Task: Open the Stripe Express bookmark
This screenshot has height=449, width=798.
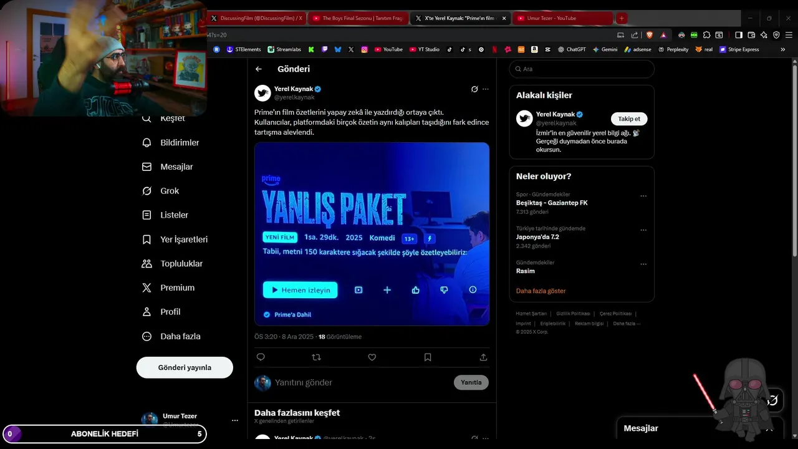Action: (739, 49)
